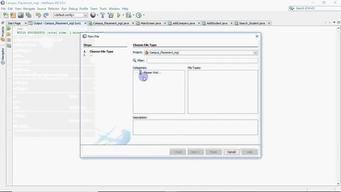Image resolution: width=341 pixels, height=192 pixels.
Task: Click the Clean and Build Project icon
Action: [110, 15]
